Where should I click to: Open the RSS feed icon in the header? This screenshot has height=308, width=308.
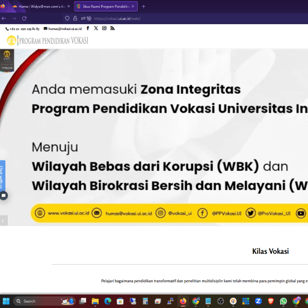[112, 28]
